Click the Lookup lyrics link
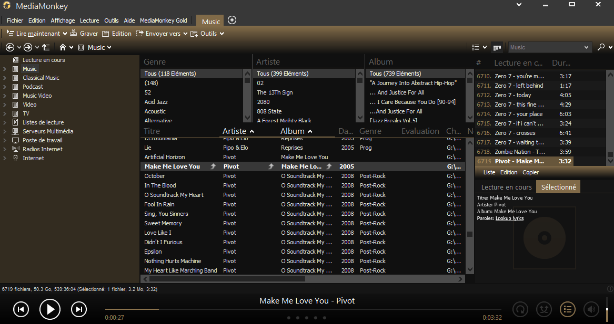 tap(509, 218)
